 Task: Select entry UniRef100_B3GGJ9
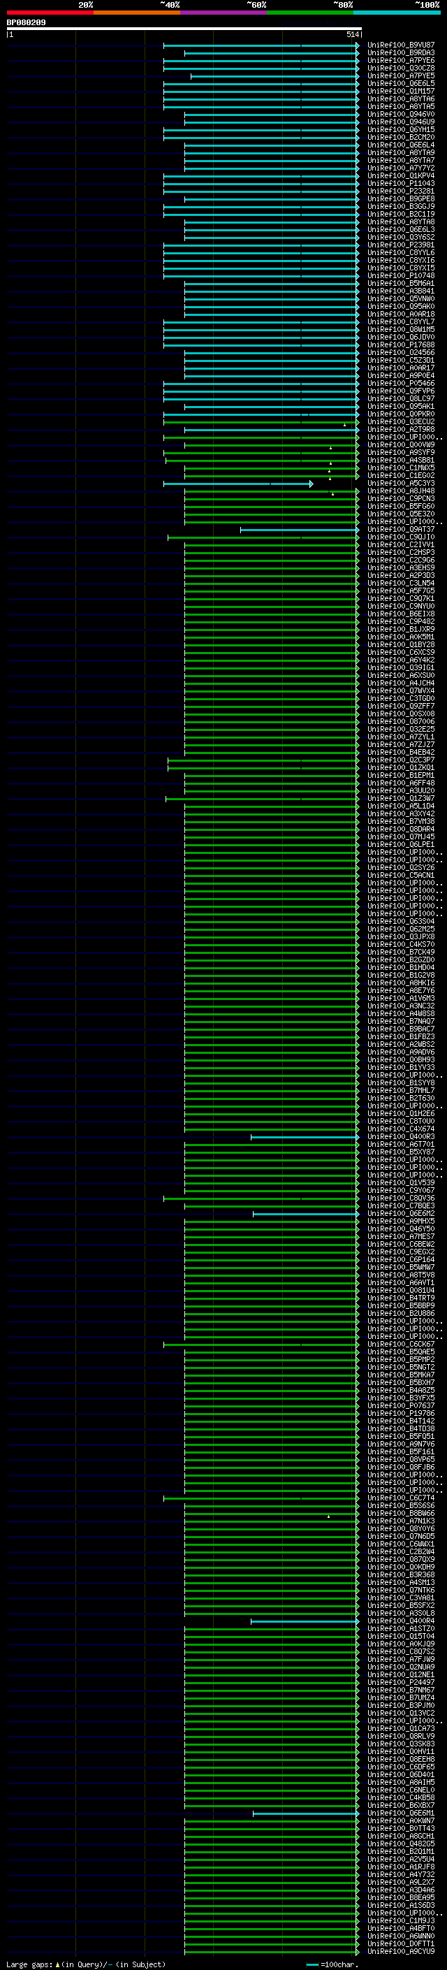click(x=401, y=206)
